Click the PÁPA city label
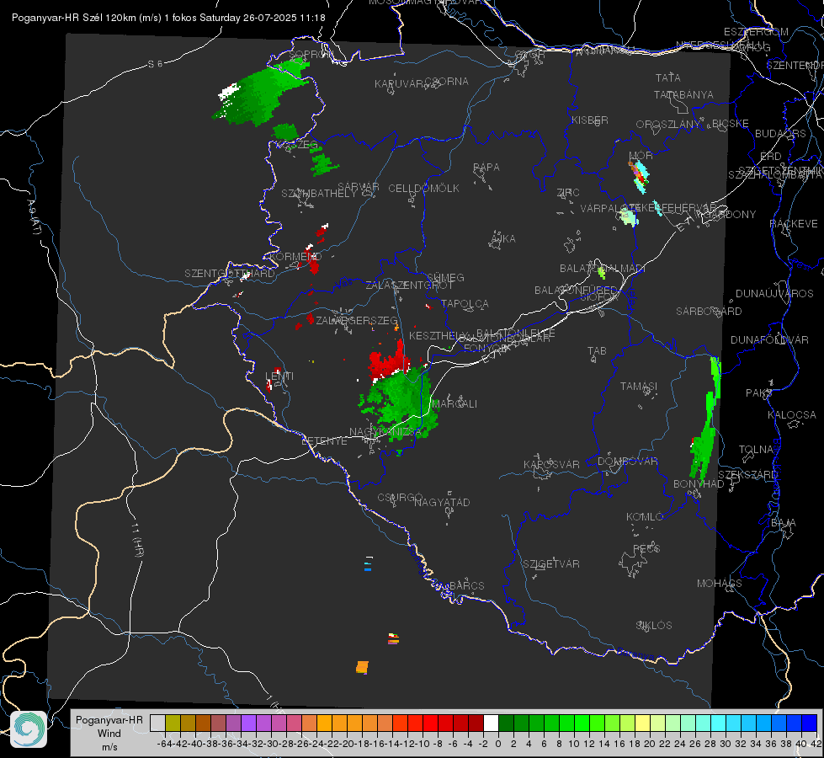 pyautogui.click(x=486, y=168)
